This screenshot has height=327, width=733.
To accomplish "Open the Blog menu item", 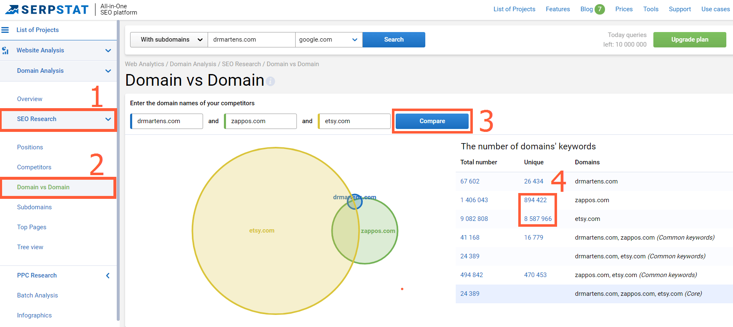I will point(586,9).
